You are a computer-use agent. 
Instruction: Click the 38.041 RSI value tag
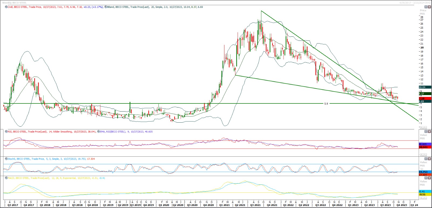click(425, 147)
